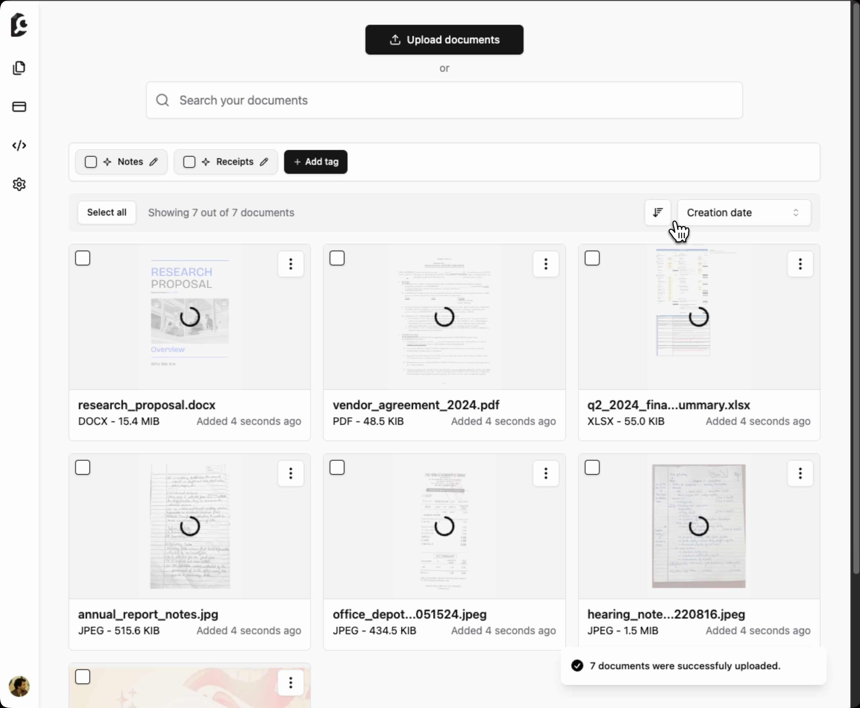
Task: Open the billing card icon in sidebar
Action: pyautogui.click(x=19, y=107)
